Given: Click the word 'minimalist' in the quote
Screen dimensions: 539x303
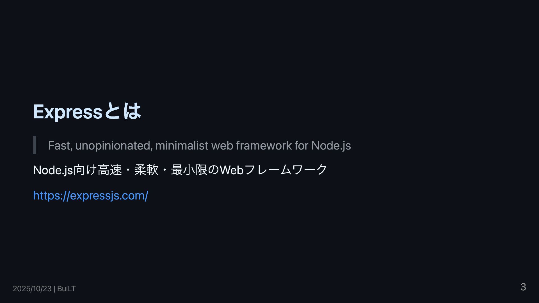Looking at the screenshot, I should click(182, 146).
